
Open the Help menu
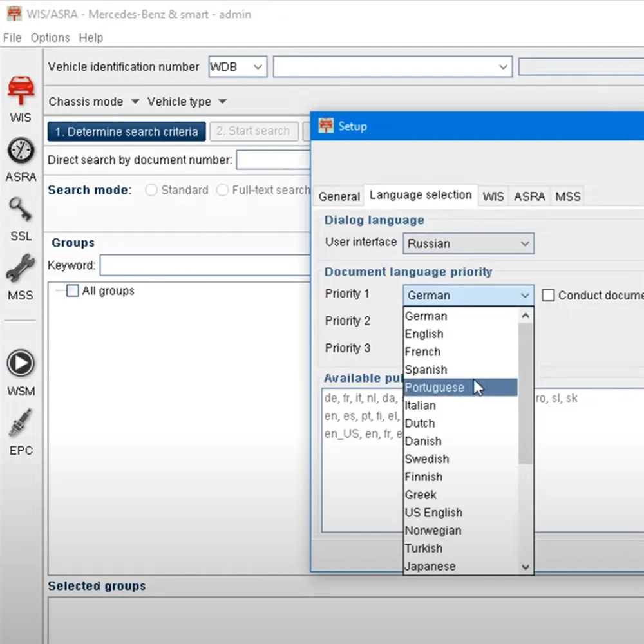coord(91,38)
